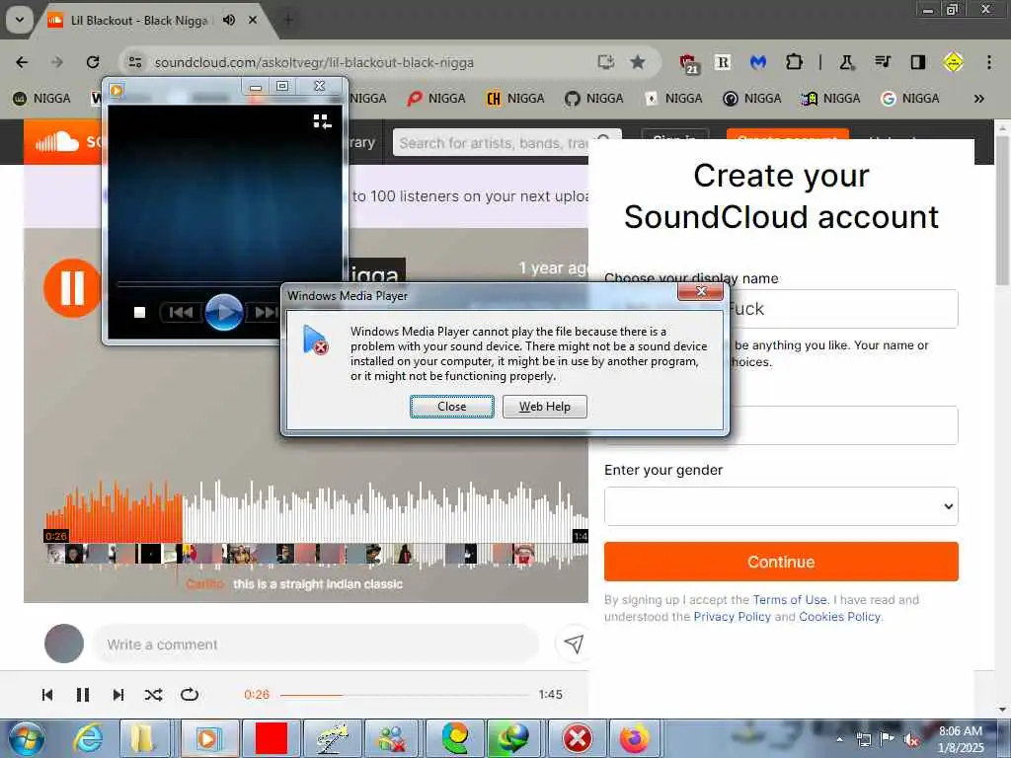1011x758 pixels.
Task: Switch to Firefox on the taskbar
Action: click(x=635, y=738)
